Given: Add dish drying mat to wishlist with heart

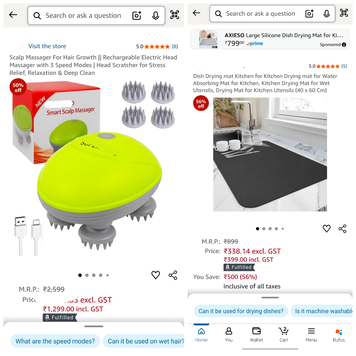Looking at the screenshot, I should point(327,228).
